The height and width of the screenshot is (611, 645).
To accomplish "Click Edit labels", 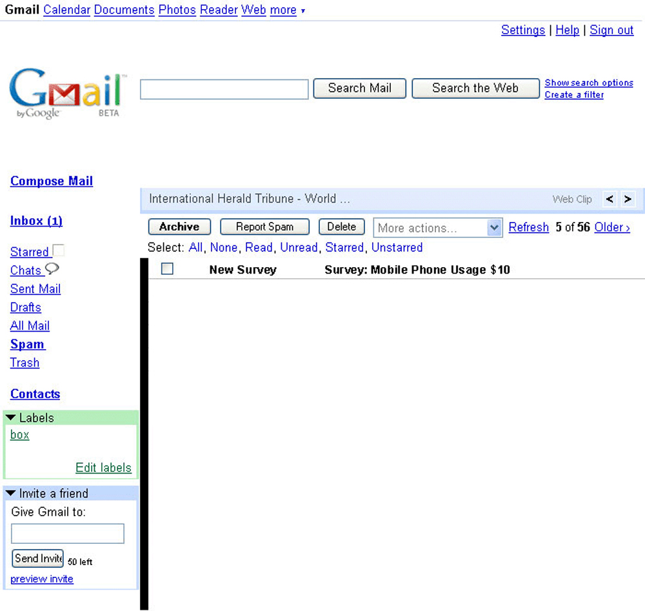I will (104, 468).
